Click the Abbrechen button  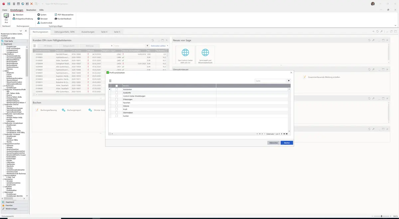click(273, 143)
